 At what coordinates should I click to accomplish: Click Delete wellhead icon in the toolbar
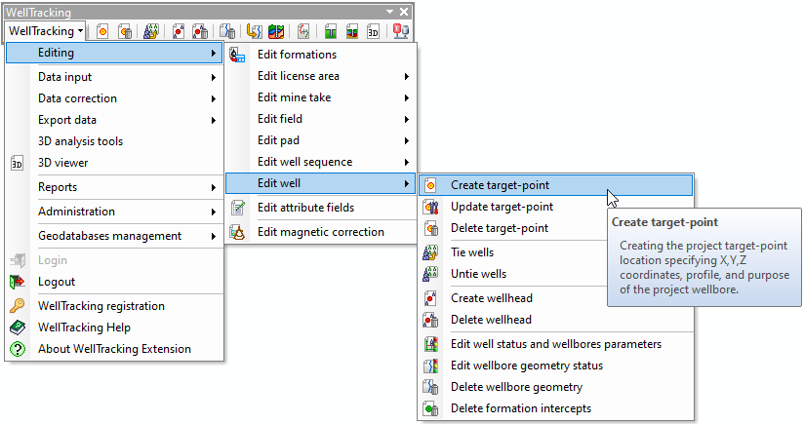pyautogui.click(x=200, y=32)
